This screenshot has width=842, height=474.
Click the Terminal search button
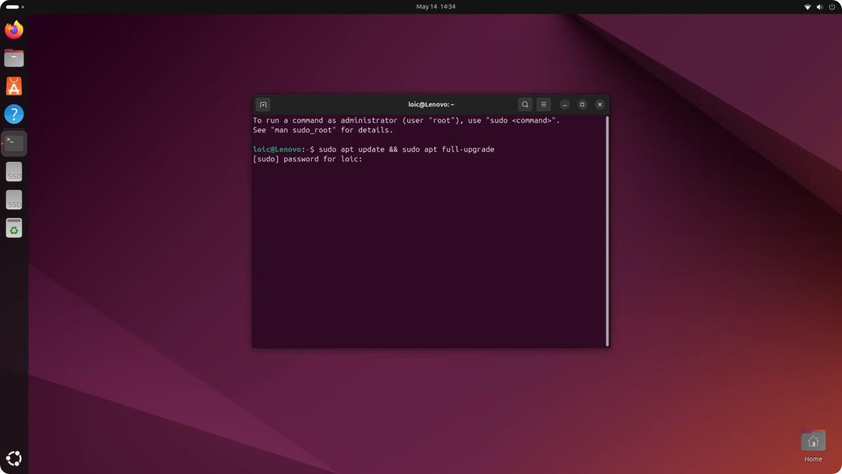[x=525, y=105]
